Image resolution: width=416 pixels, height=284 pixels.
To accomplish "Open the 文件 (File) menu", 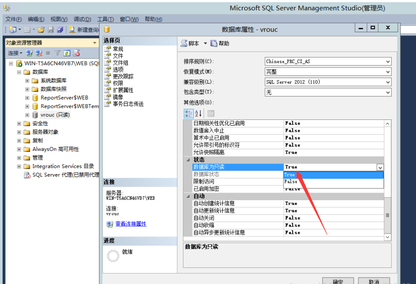I will tap(14, 19).
